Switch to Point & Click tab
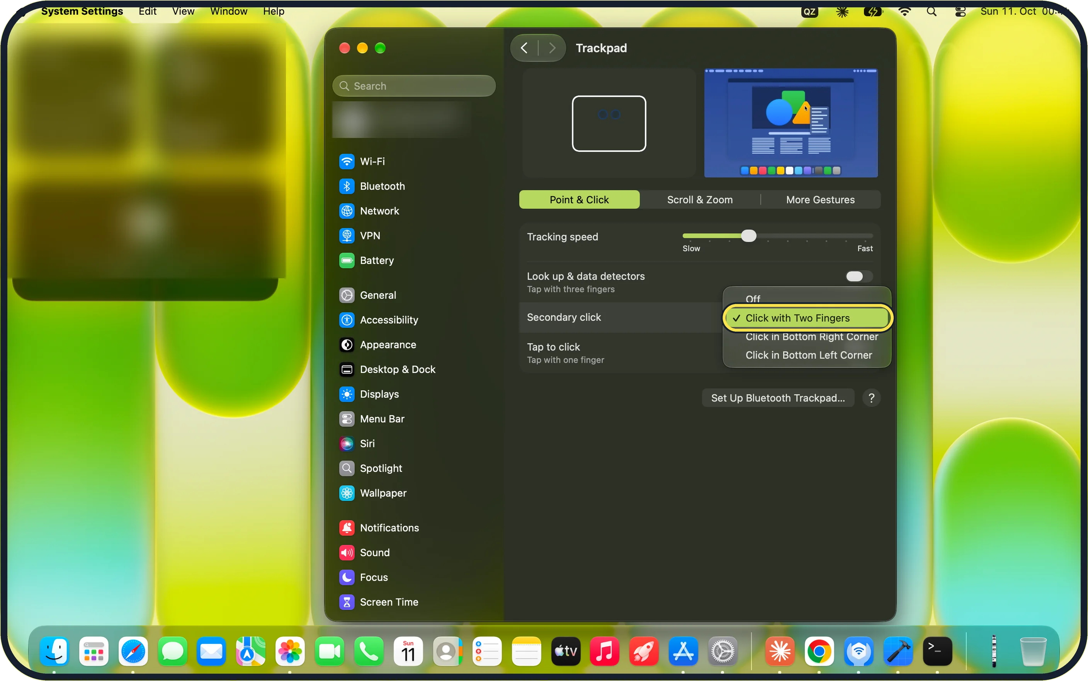Viewport: 1088px width, 681px height. click(x=579, y=199)
